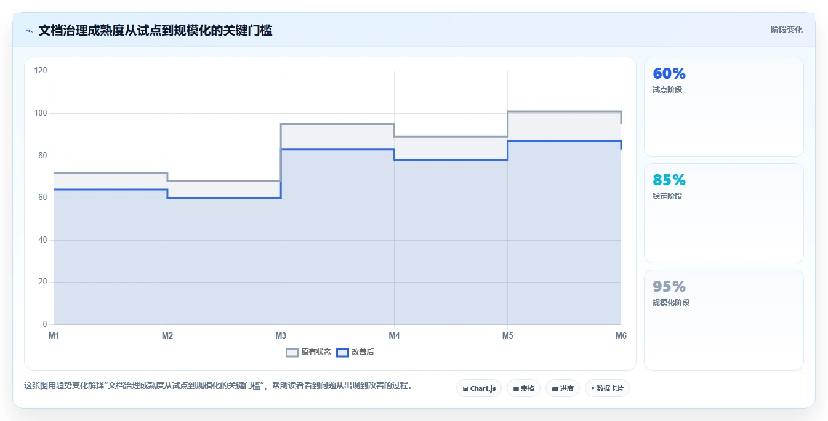Toggle the 原有状态 legend item
828x421 pixels.
(x=308, y=352)
